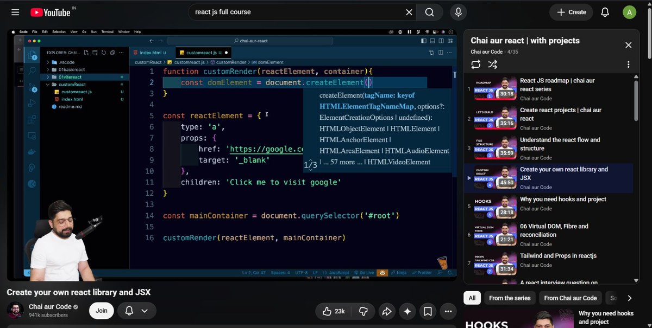The width and height of the screenshot is (652, 328).
Task: Click the Join button
Action: (x=102, y=311)
